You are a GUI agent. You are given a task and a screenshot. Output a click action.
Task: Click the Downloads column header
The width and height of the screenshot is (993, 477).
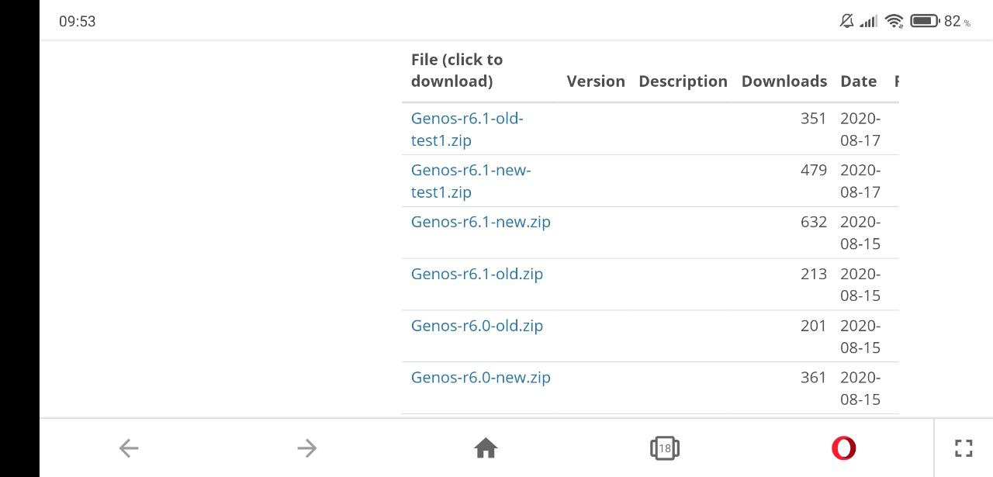click(784, 81)
